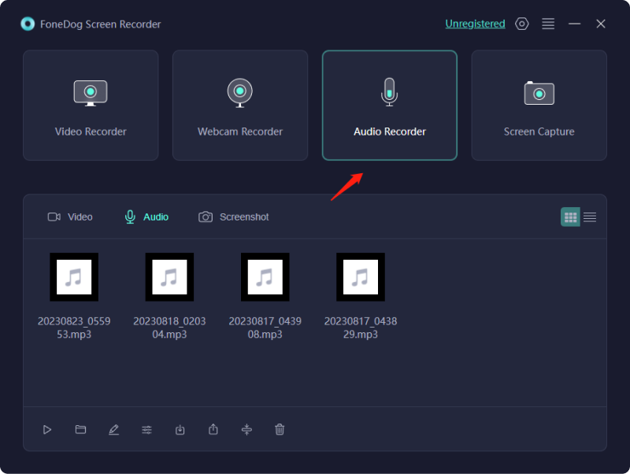Open the Audio Recorder tool
This screenshot has height=474, width=630.
tap(389, 105)
